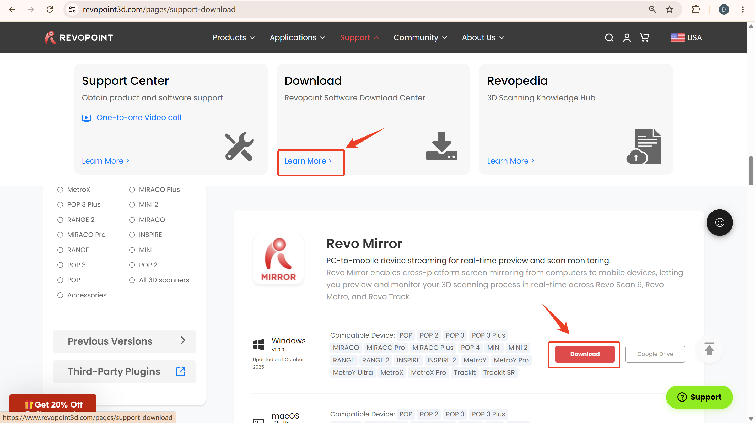Open the Applications menu

click(x=298, y=37)
